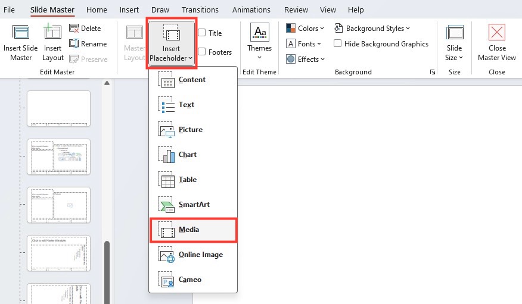Select the picture with caption layout thumbnail
This screenshot has height=304, width=522.
pyautogui.click(x=58, y=205)
